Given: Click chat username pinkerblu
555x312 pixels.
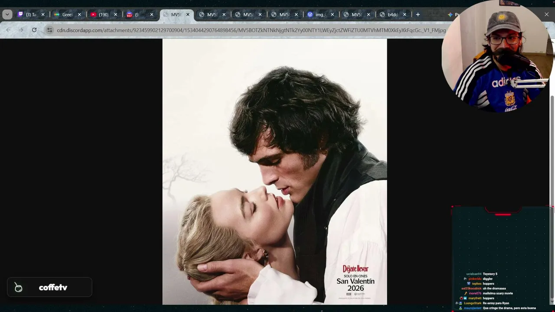Looking at the screenshot, I should click(x=475, y=279).
